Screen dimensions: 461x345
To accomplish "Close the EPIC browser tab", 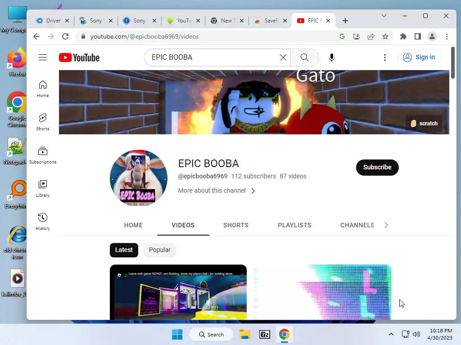I will (328, 21).
